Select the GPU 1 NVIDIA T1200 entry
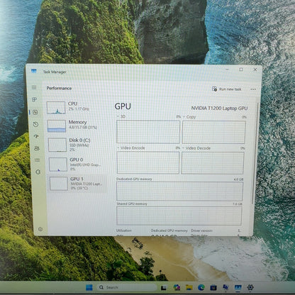Viewport: 295px width, 295px height. point(78,183)
